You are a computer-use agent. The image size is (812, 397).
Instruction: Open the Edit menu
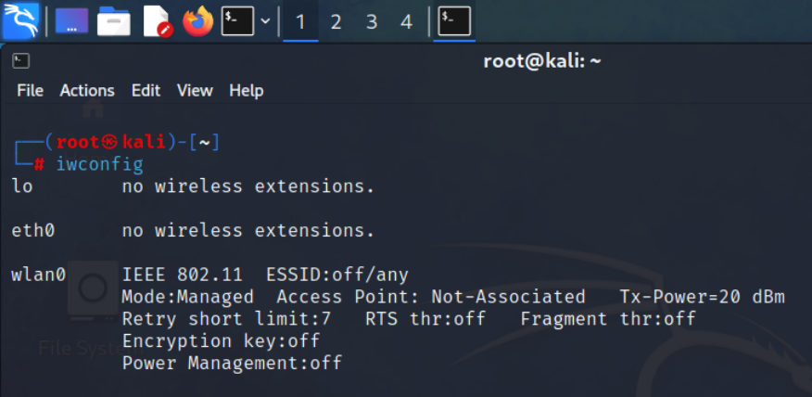coord(146,91)
